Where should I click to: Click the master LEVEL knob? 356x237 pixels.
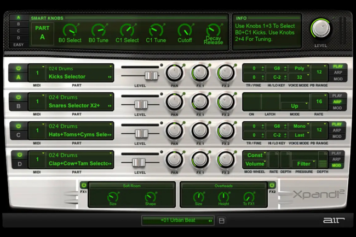click(321, 29)
